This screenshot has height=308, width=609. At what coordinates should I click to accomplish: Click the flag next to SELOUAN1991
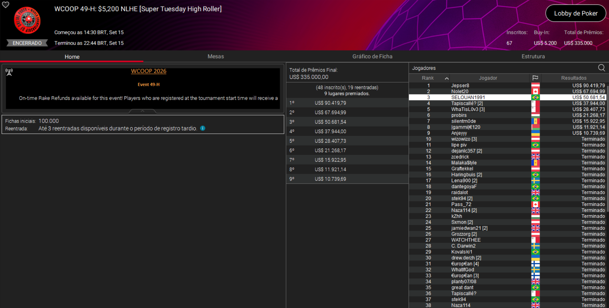tap(535, 98)
